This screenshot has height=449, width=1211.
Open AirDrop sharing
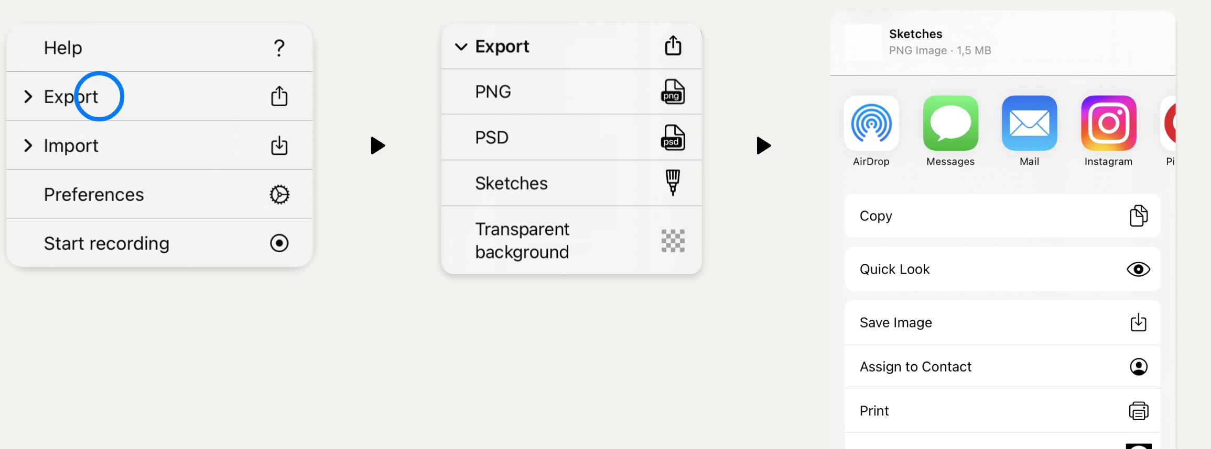click(x=871, y=123)
